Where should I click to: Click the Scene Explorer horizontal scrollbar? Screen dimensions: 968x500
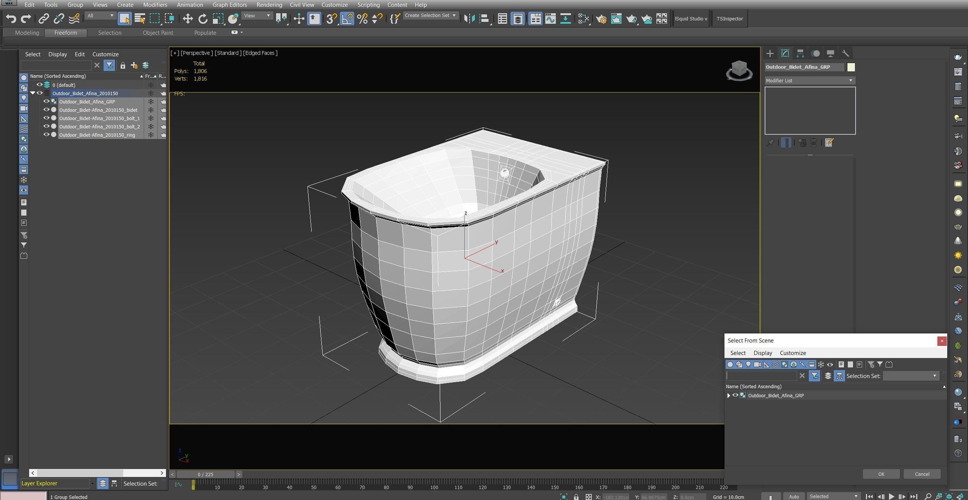pyautogui.click(x=80, y=473)
